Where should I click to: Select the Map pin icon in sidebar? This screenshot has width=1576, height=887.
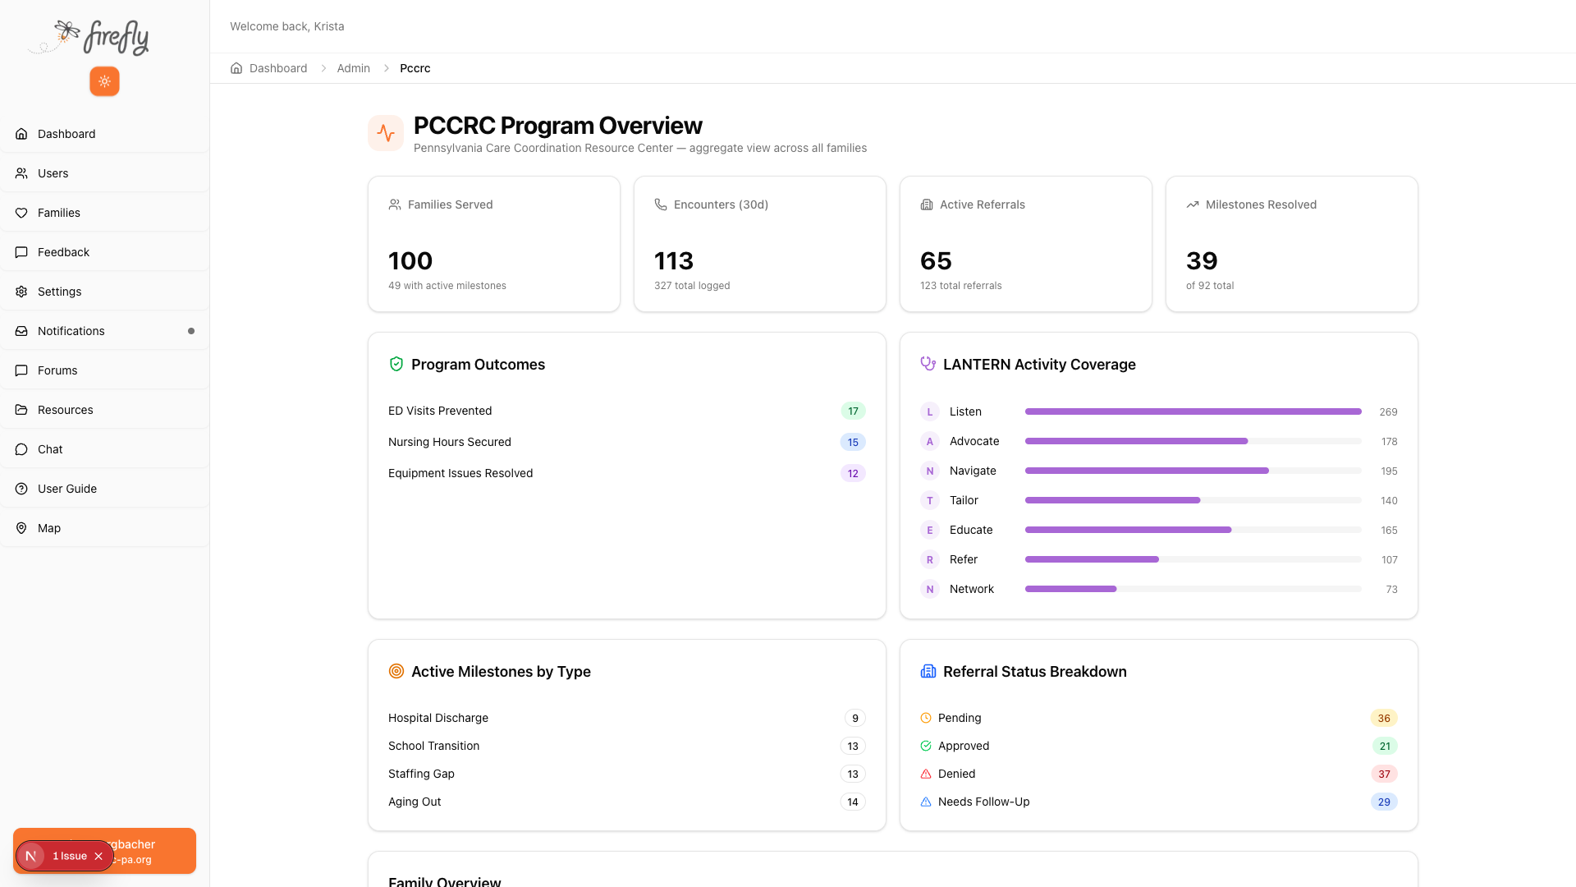tap(21, 527)
